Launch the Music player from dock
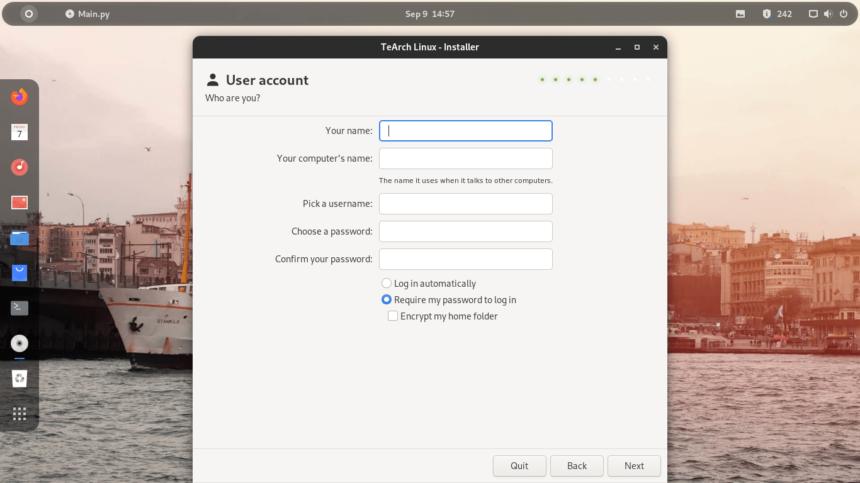Image resolution: width=860 pixels, height=483 pixels. tap(20, 167)
